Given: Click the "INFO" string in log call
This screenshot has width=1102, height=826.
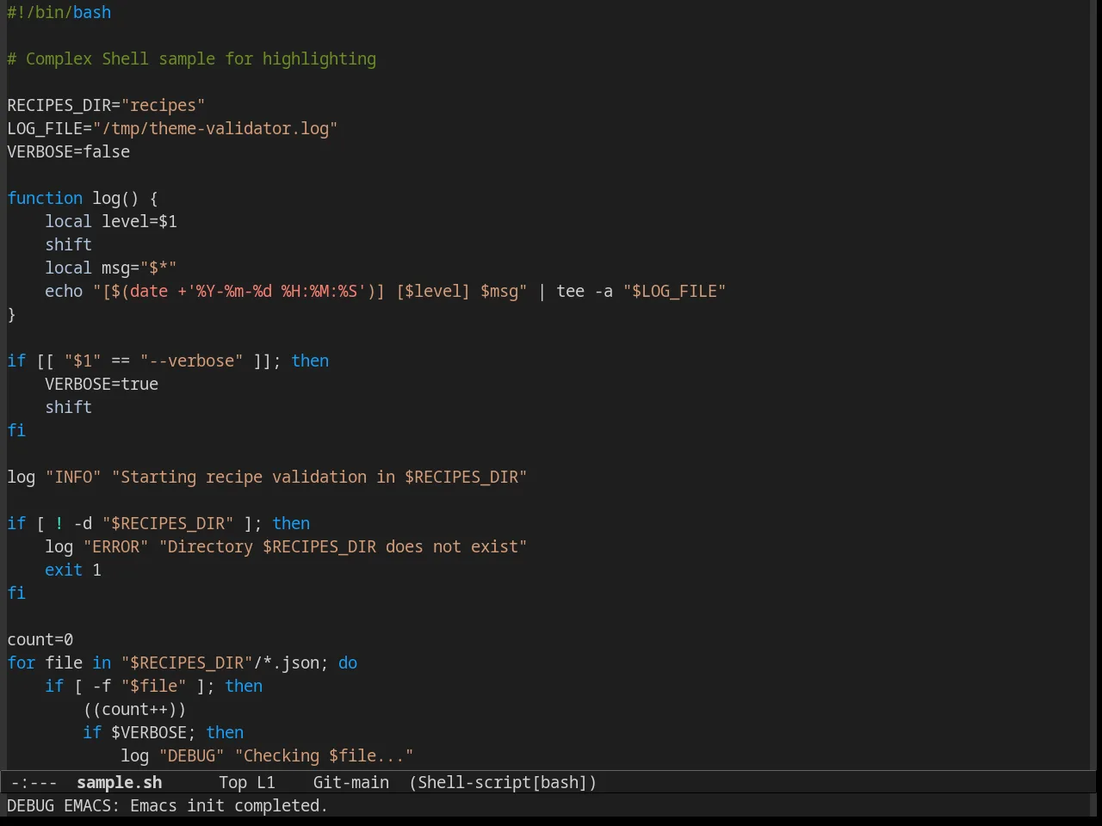Looking at the screenshot, I should [x=73, y=477].
